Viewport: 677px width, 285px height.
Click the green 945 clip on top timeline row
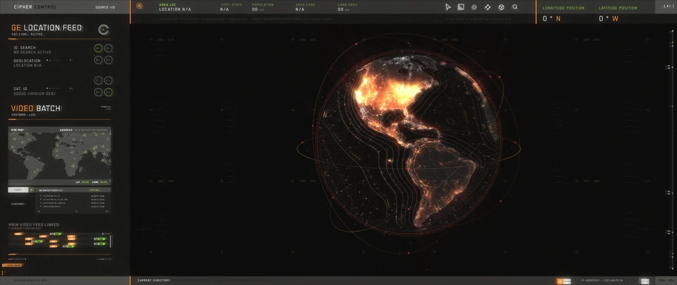pyautogui.click(x=56, y=234)
